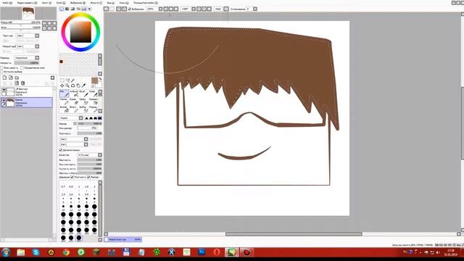This screenshot has height=261, width=464.
Task: Choose the Water brush tool
Action: [94, 94]
